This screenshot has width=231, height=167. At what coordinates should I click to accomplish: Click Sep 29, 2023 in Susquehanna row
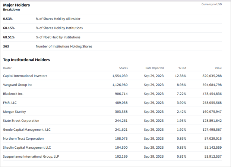pos(154,157)
